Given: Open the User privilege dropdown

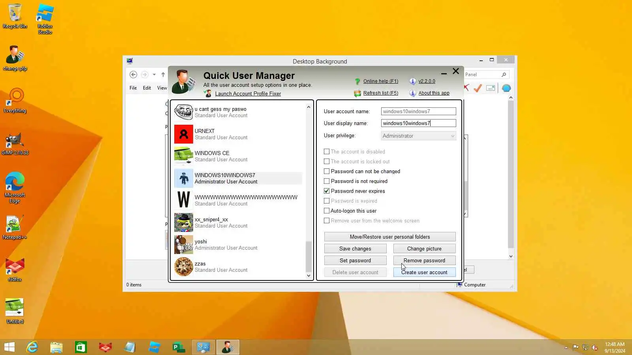Looking at the screenshot, I should [419, 136].
